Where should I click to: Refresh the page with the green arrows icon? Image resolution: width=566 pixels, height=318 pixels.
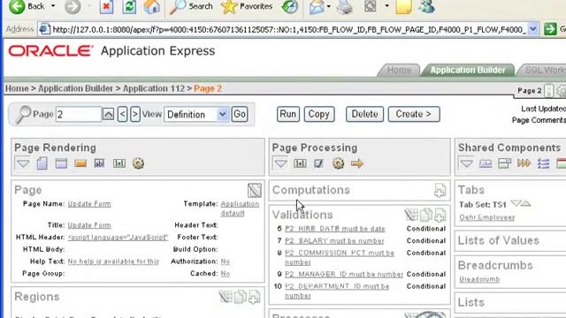pyautogui.click(x=129, y=6)
